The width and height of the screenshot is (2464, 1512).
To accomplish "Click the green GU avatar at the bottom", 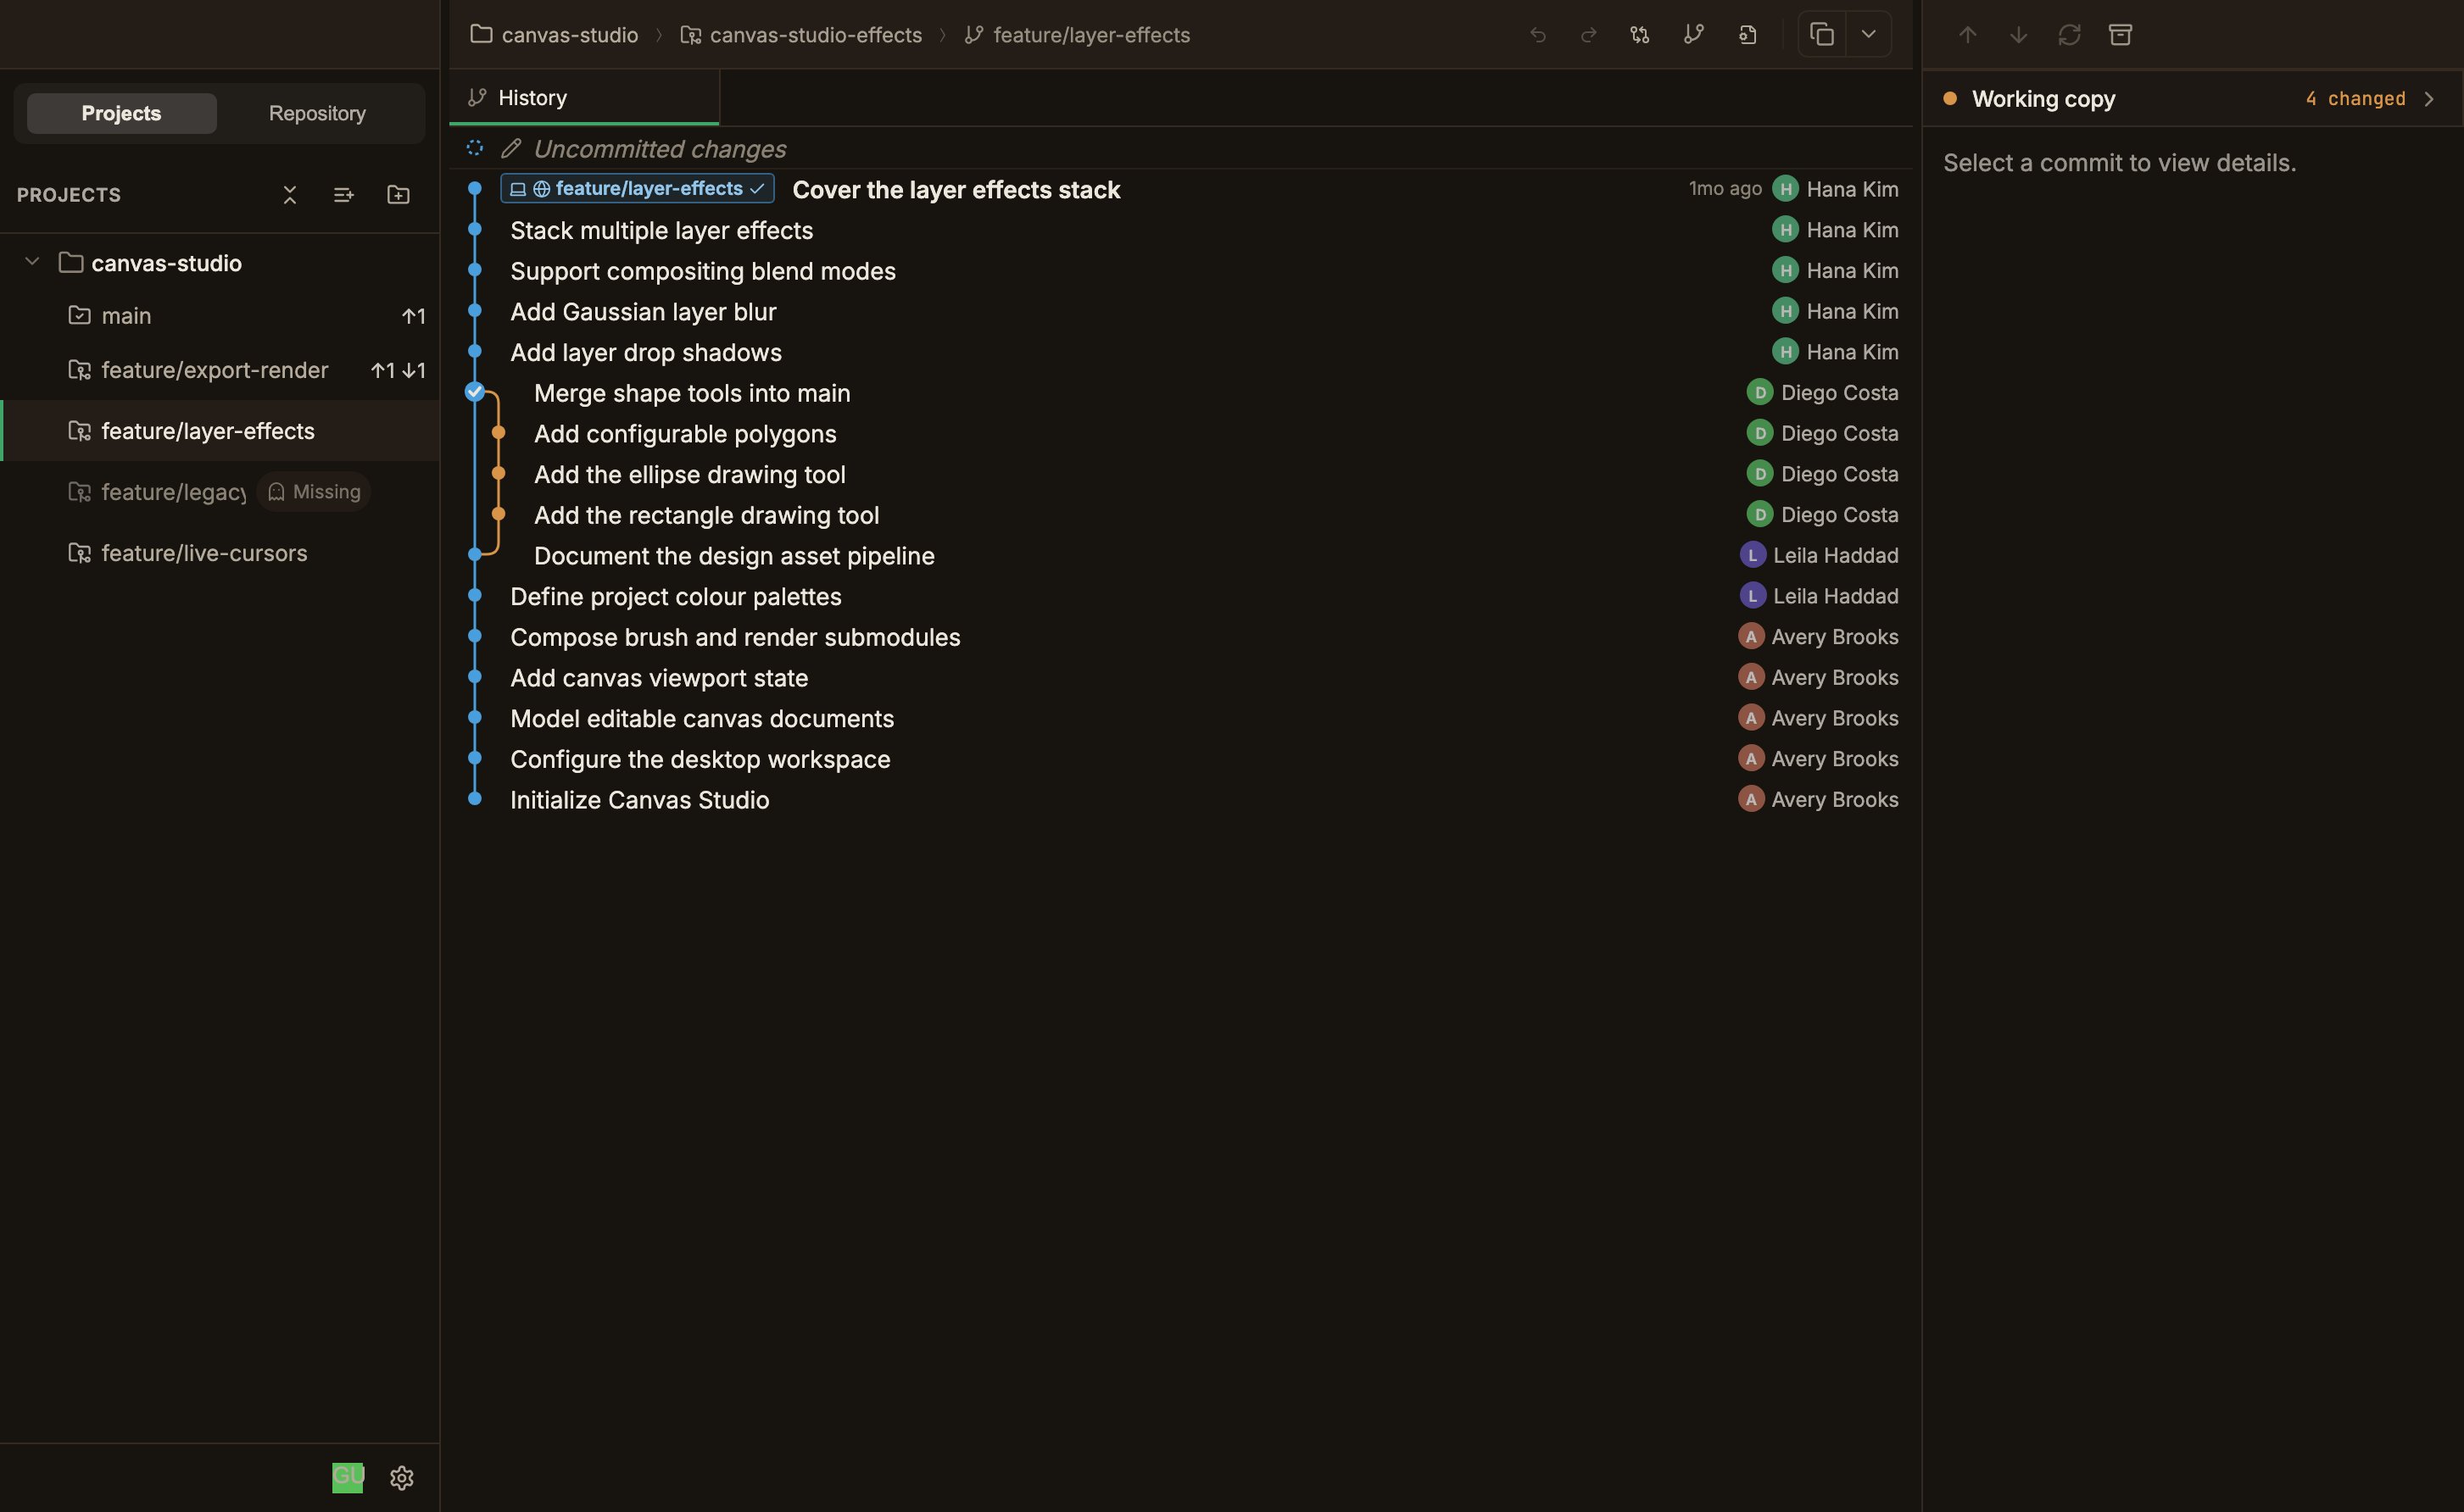I will click(347, 1477).
